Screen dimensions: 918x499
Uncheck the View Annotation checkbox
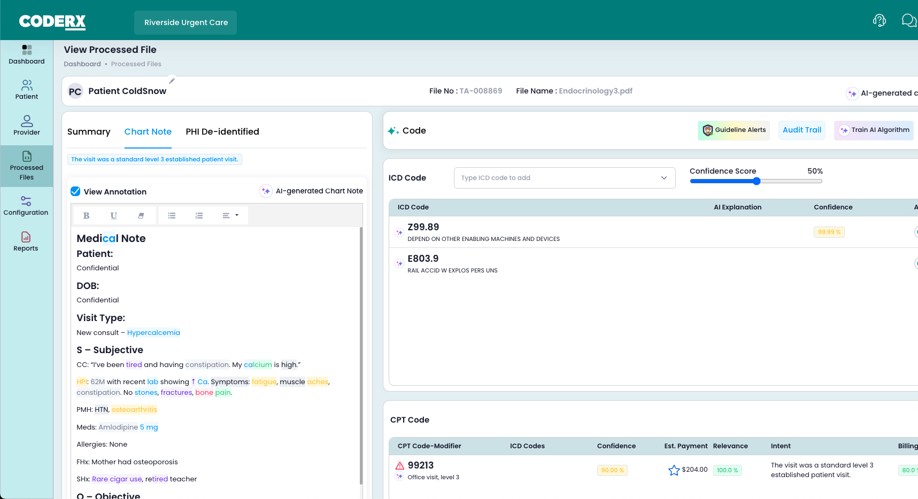click(75, 191)
